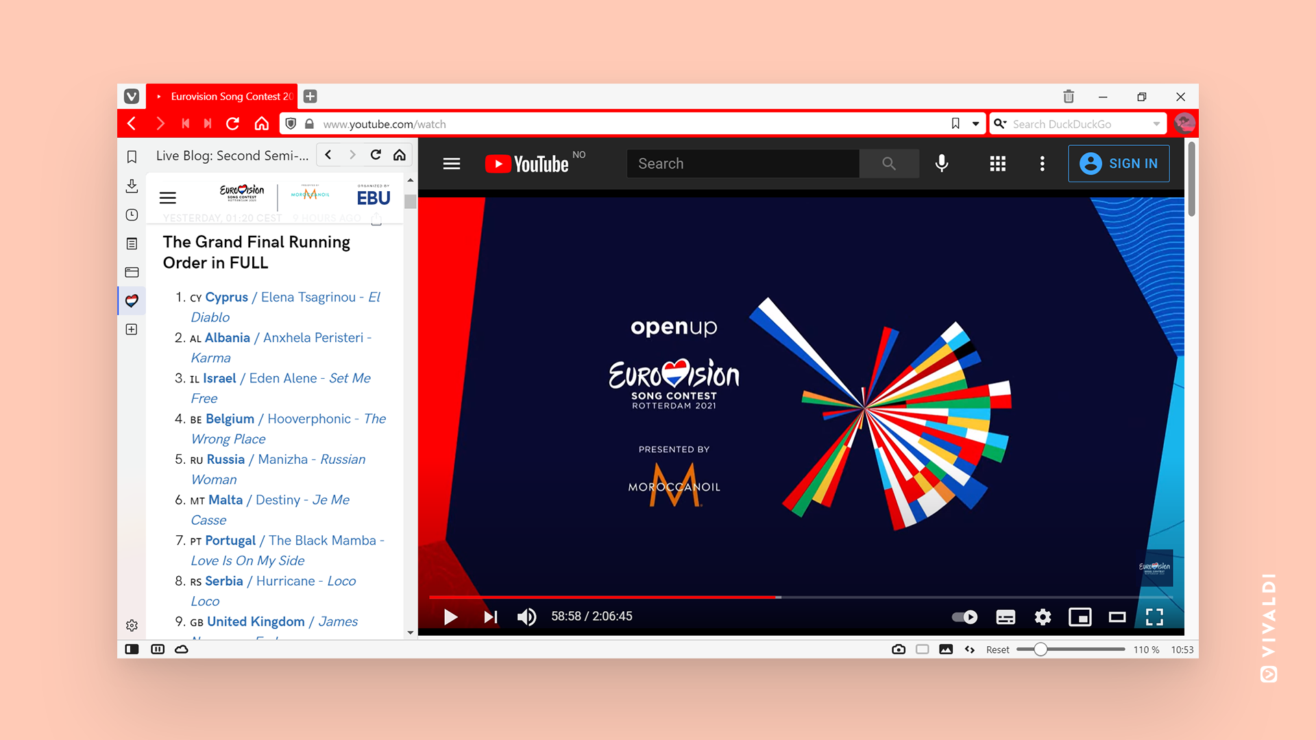Viewport: 1316px width, 740px height.
Task: Open a new tab with plus button
Action: pos(310,97)
